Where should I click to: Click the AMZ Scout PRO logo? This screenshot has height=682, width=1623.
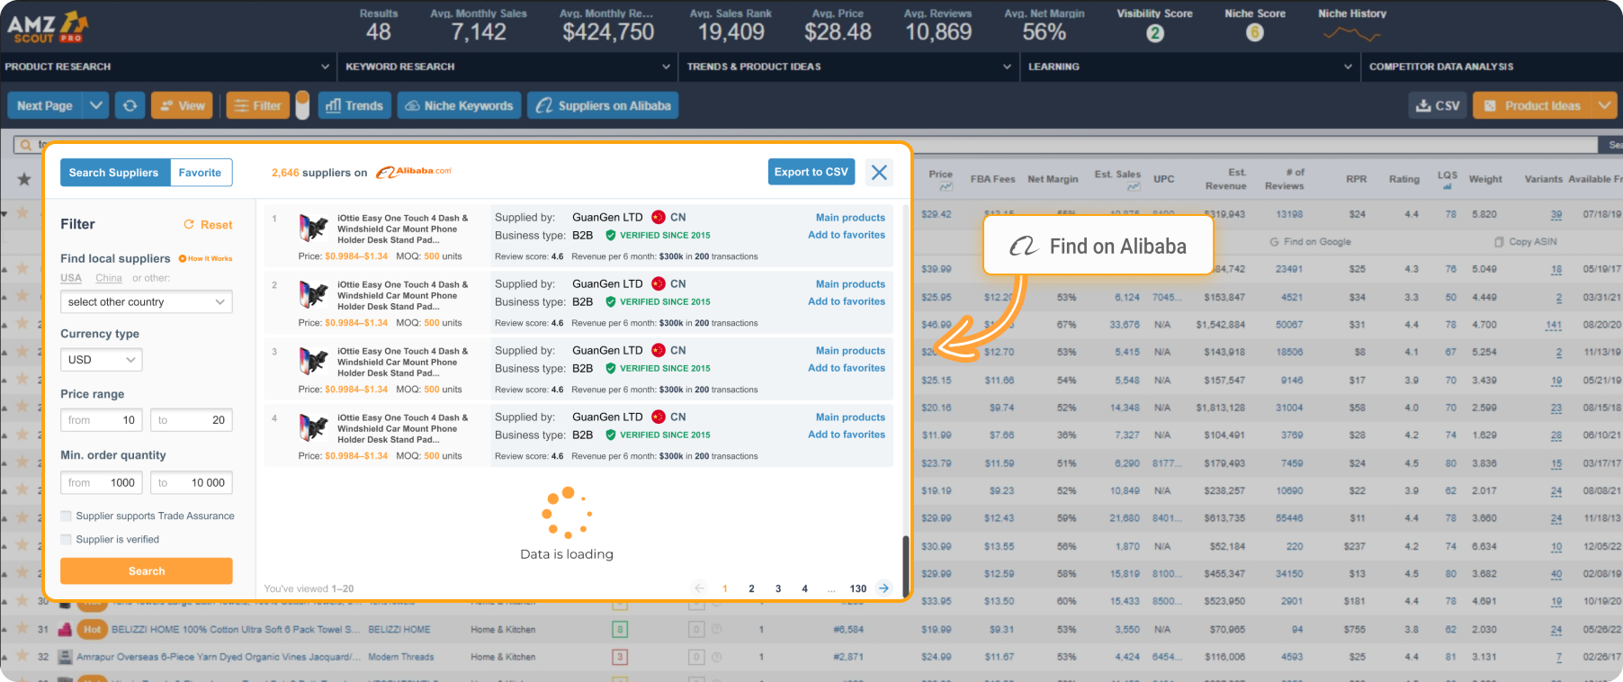(x=48, y=27)
